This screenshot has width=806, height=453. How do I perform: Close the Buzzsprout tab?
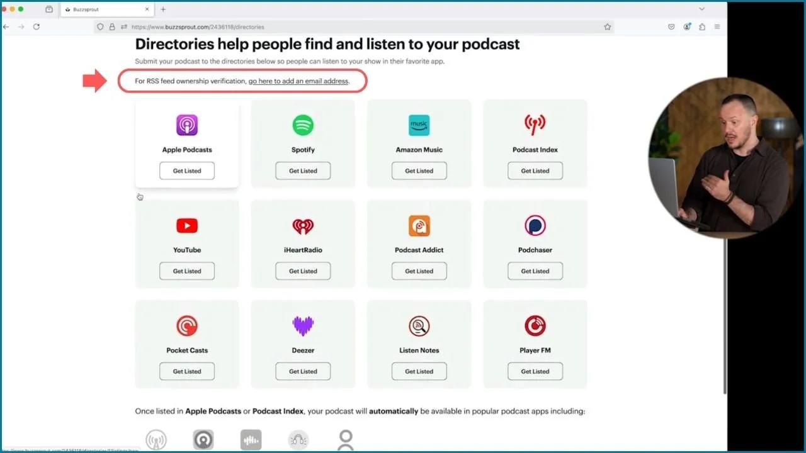147,9
